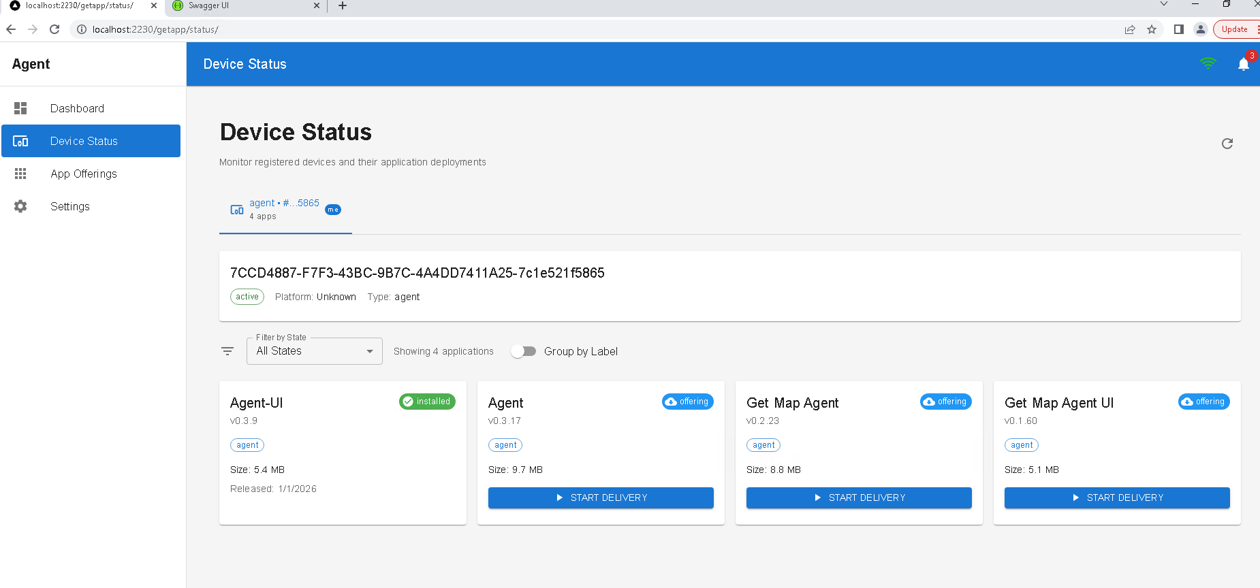Start delivery for Agent v0.3.17
1260x588 pixels.
tap(600, 497)
